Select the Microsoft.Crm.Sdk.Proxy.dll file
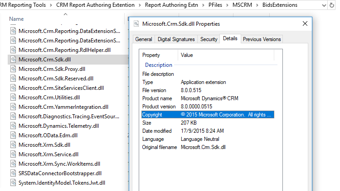Screen dimensions: 340x191 52,69
